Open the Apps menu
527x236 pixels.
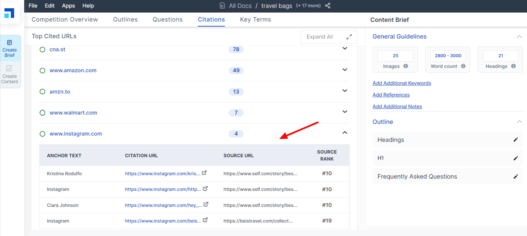pyautogui.click(x=68, y=6)
